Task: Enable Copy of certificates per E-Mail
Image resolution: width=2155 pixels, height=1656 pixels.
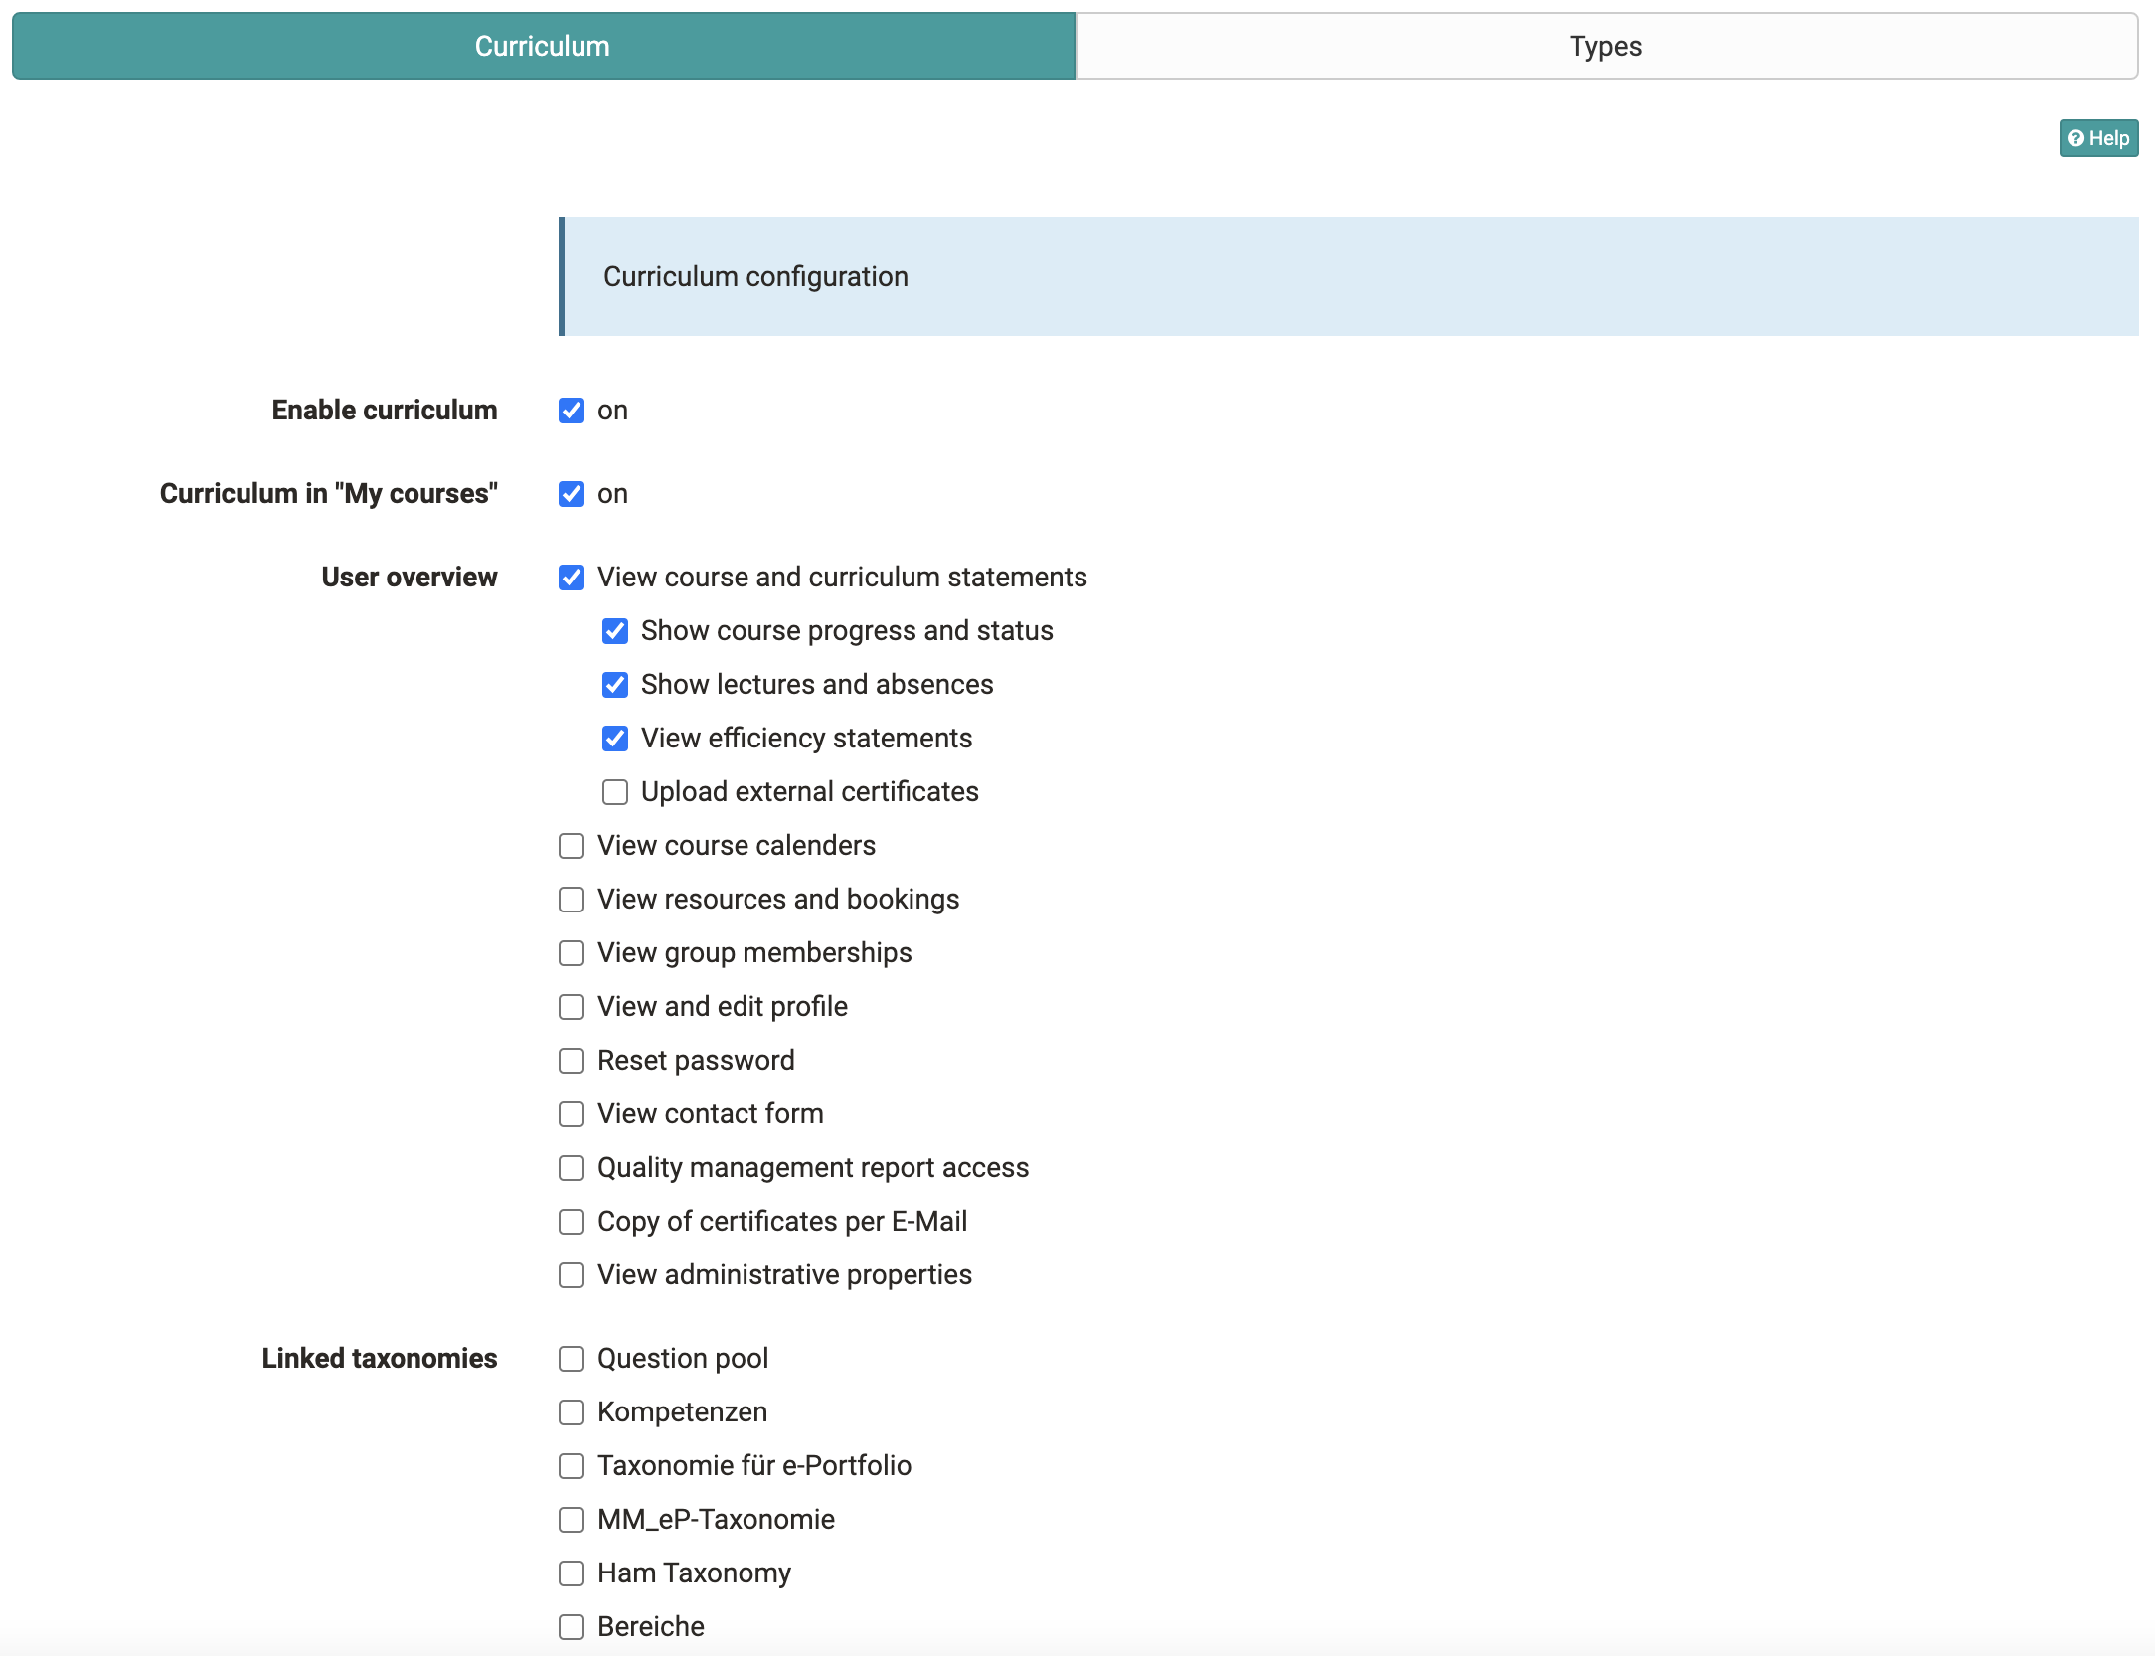Action: [572, 1222]
